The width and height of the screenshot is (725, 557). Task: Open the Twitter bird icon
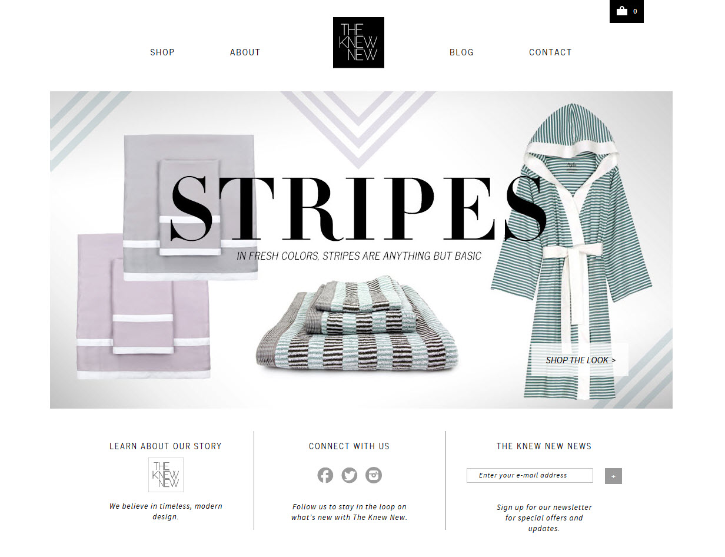350,475
